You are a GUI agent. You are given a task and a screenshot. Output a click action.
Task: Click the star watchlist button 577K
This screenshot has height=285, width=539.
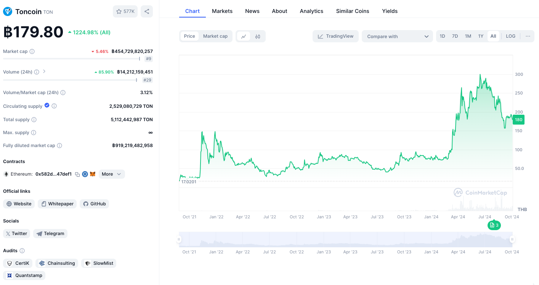tap(125, 11)
